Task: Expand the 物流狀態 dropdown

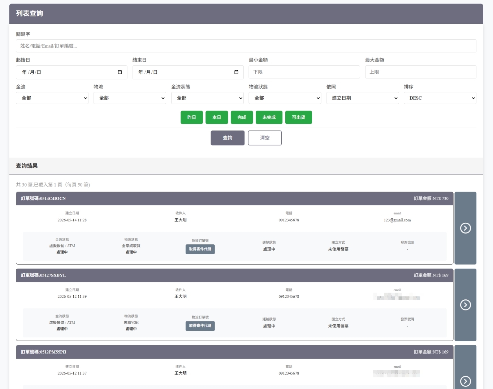Action: pos(285,98)
